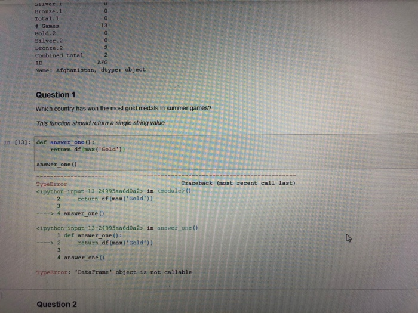Click 'Silver.2' output row label
The height and width of the screenshot is (313, 418).
(x=49, y=41)
